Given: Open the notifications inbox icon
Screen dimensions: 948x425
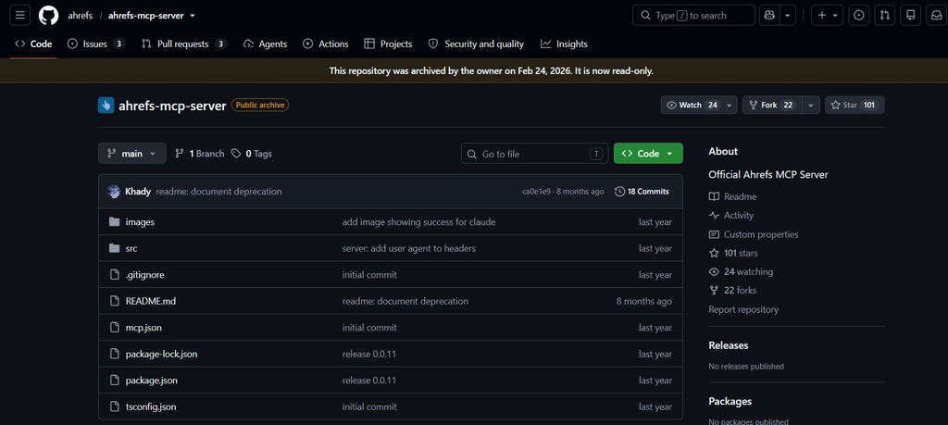Looking at the screenshot, I should pos(937,15).
